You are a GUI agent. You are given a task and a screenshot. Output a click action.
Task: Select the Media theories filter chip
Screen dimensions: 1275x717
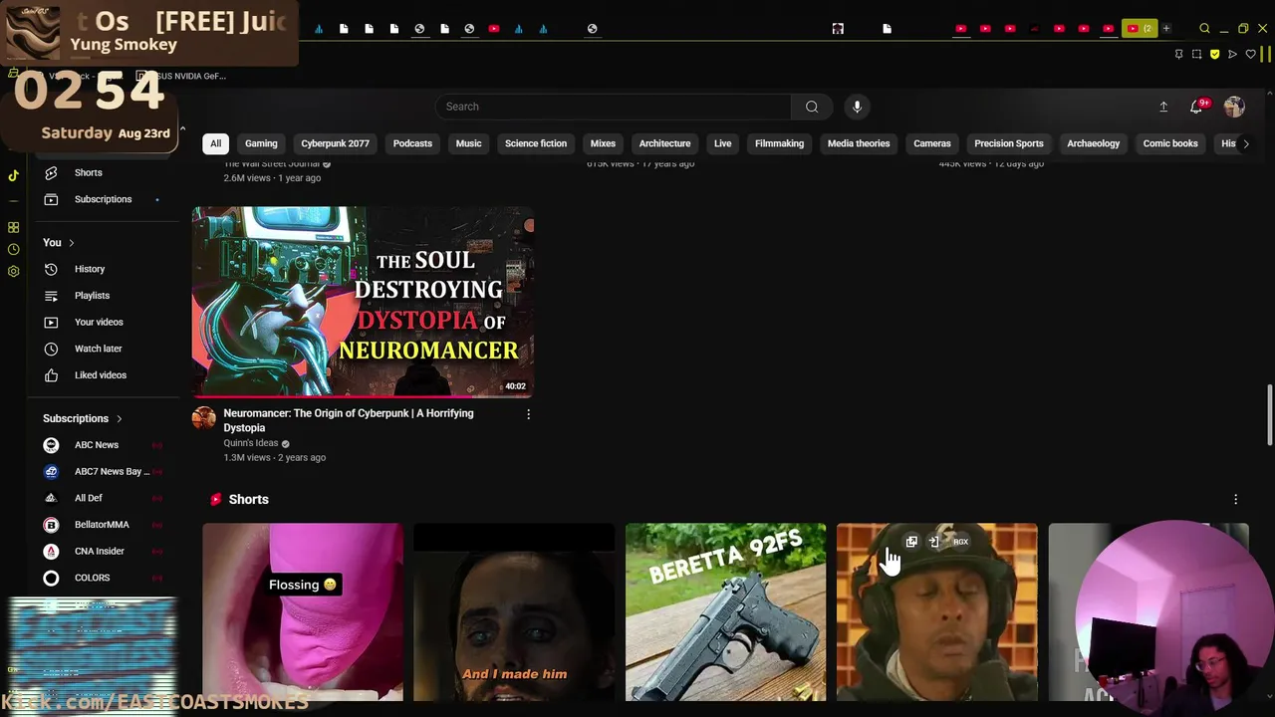pos(859,143)
